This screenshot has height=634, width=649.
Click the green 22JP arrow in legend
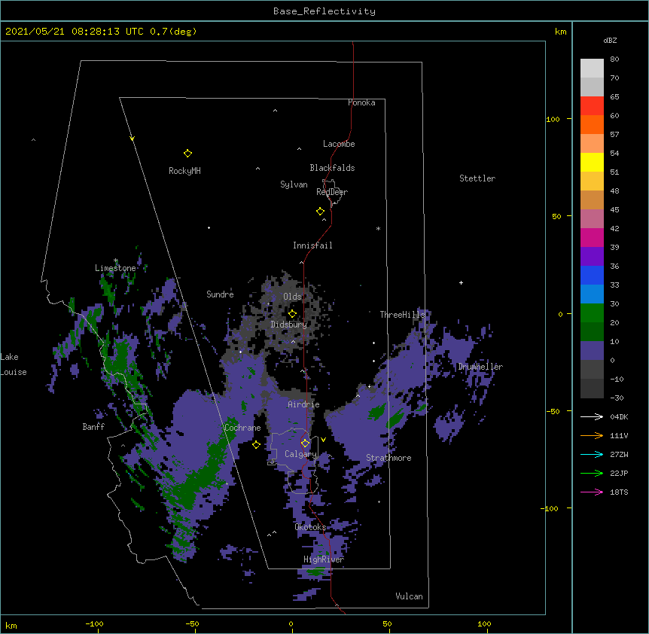pyautogui.click(x=592, y=473)
